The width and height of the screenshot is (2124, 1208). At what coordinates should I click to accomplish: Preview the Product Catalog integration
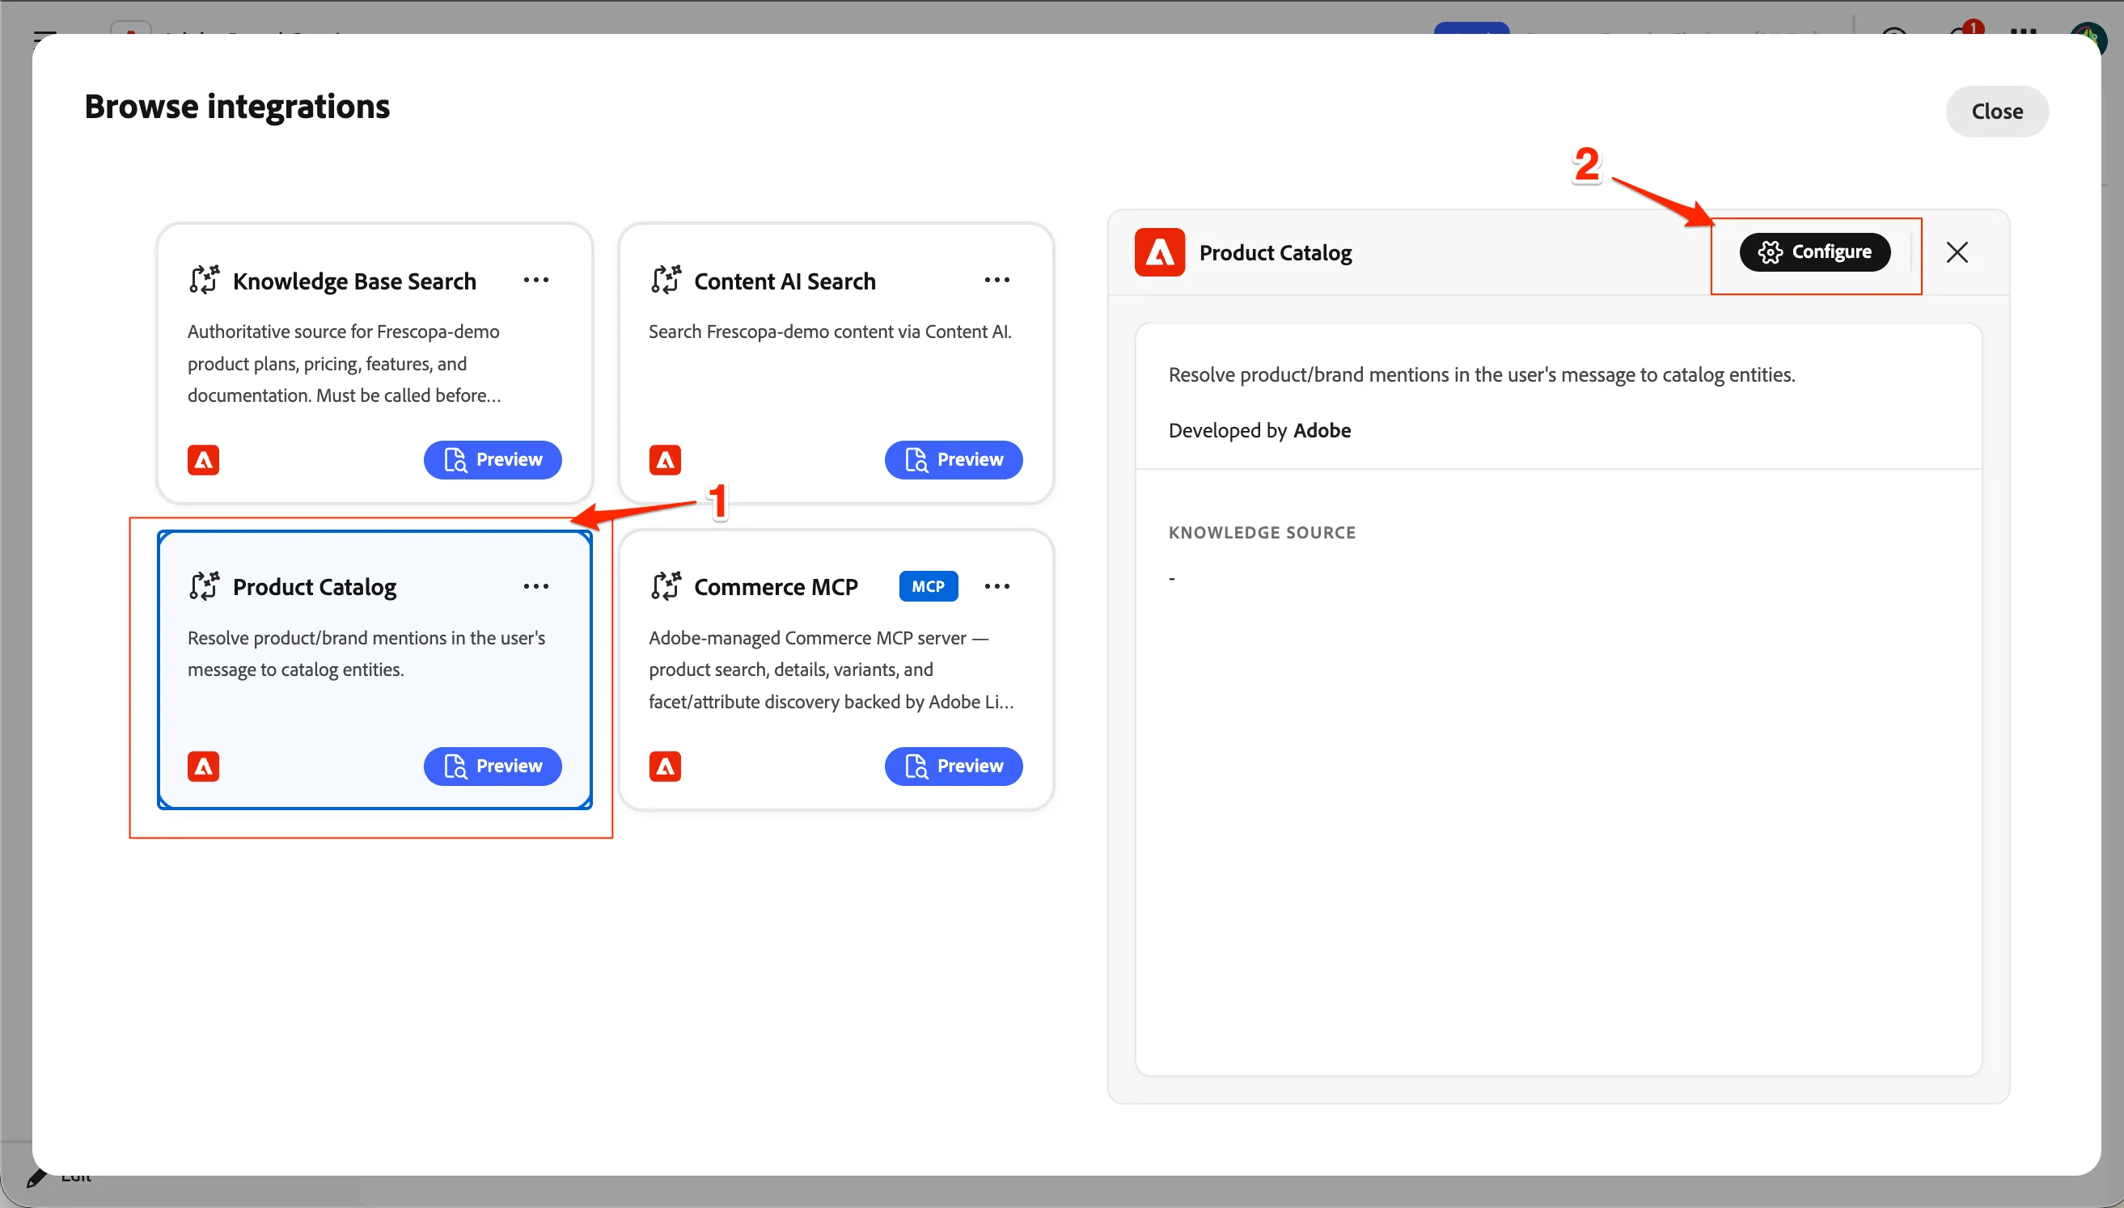[x=493, y=766]
